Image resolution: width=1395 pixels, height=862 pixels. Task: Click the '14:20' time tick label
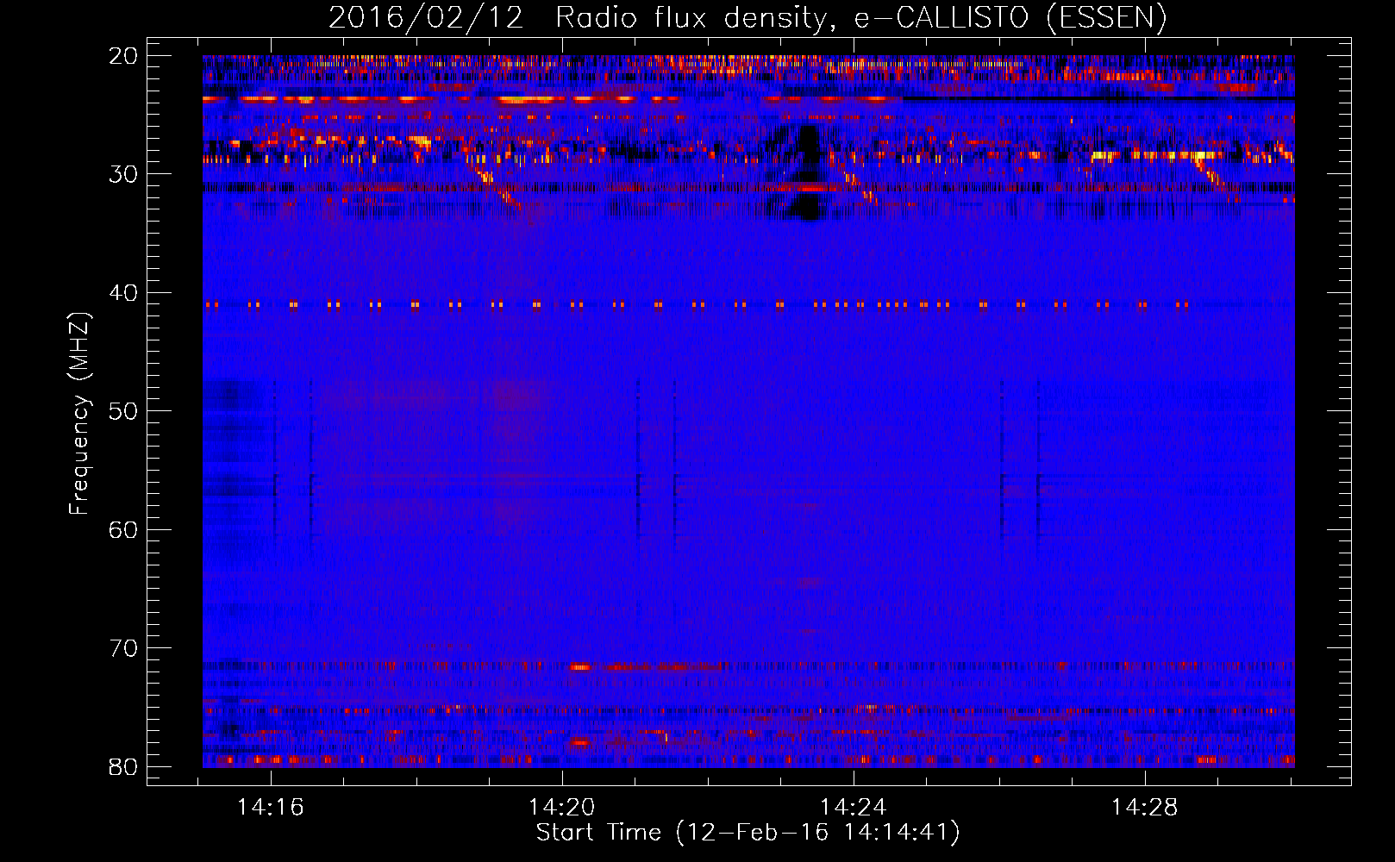(x=562, y=808)
